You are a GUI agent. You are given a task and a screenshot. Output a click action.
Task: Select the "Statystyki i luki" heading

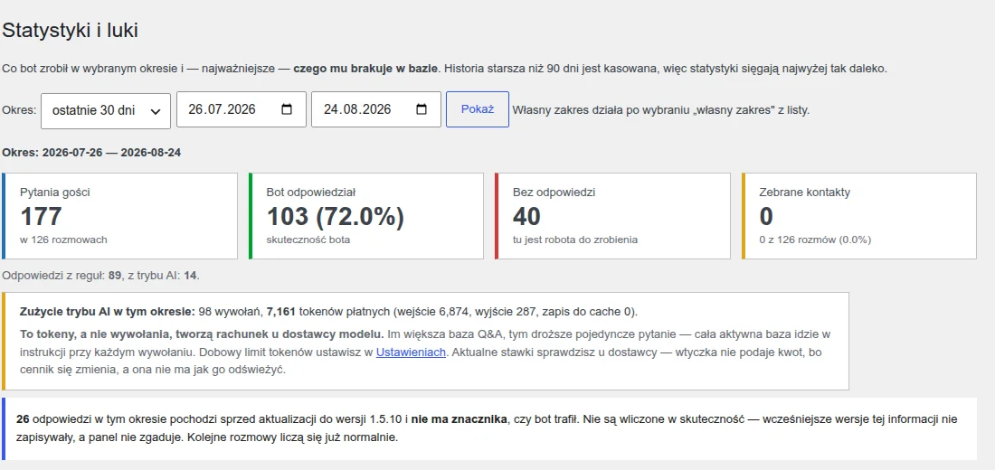click(70, 31)
